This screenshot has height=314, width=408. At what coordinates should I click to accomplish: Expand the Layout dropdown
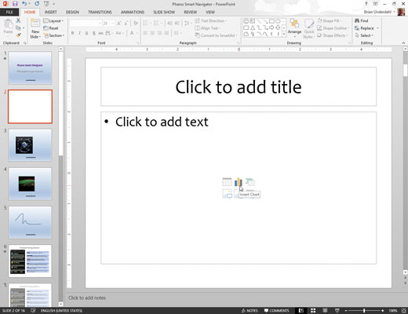[x=53, y=20]
